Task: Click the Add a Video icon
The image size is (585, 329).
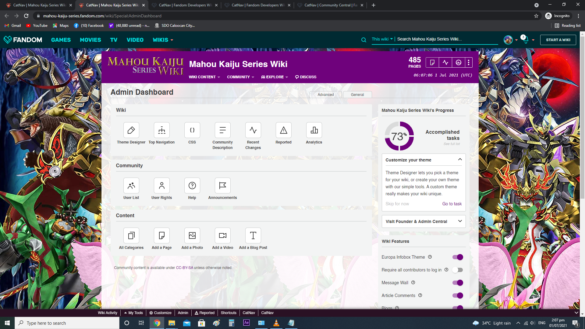Action: pos(222,235)
